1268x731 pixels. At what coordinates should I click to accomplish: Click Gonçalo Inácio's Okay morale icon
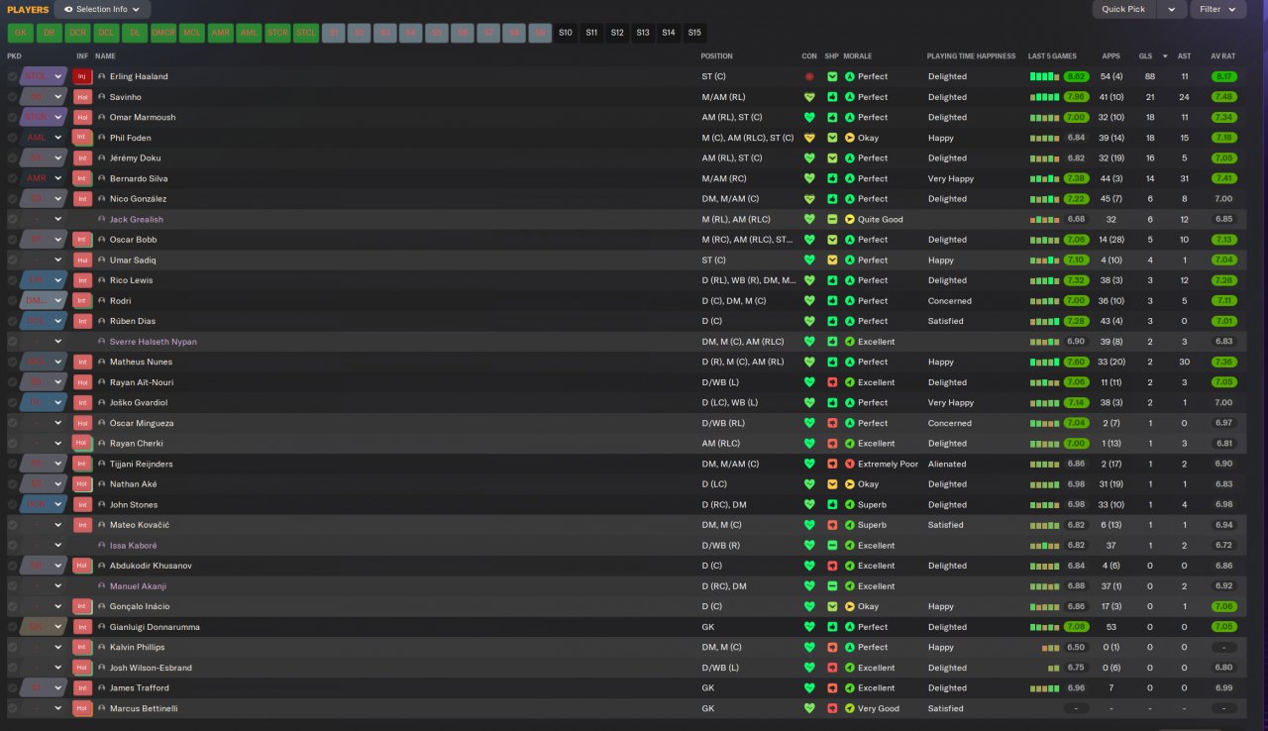pyautogui.click(x=849, y=606)
